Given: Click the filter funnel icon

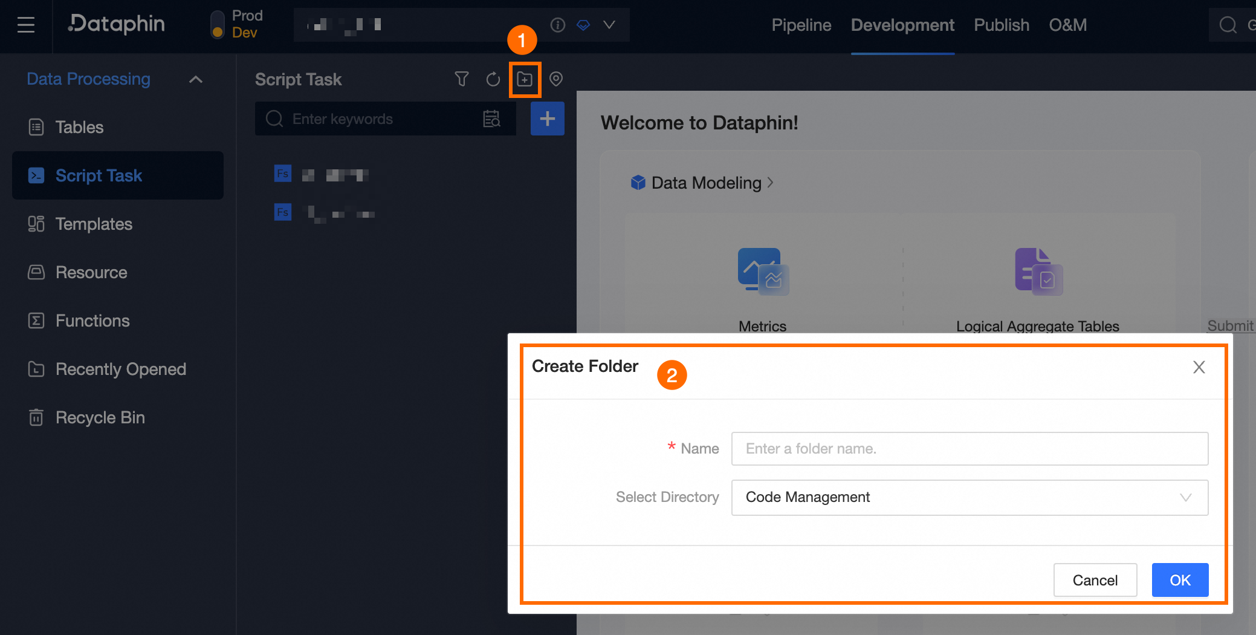Looking at the screenshot, I should (x=462, y=79).
